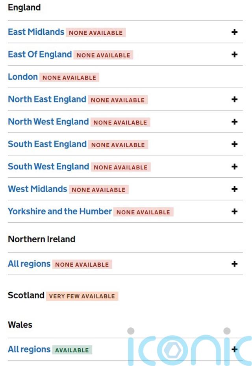Screen dimensions: 252x366
Task: Select North West England link
Action: [48, 122]
